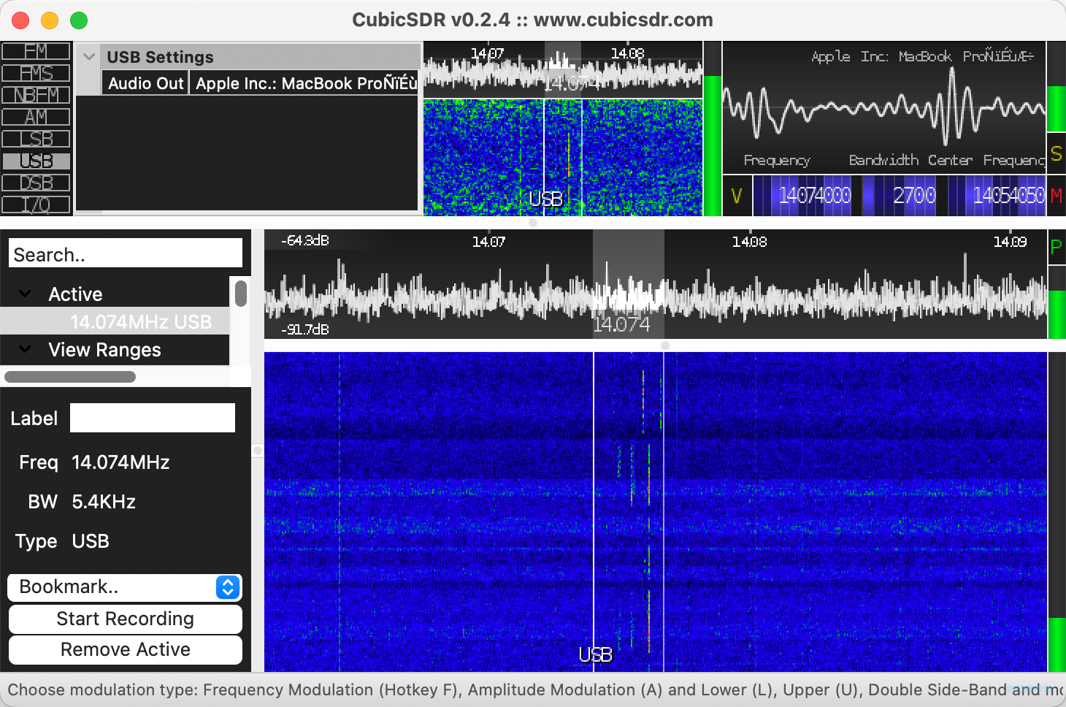Adjust waterfall speed meter beside main waterfall

(x=1056, y=512)
